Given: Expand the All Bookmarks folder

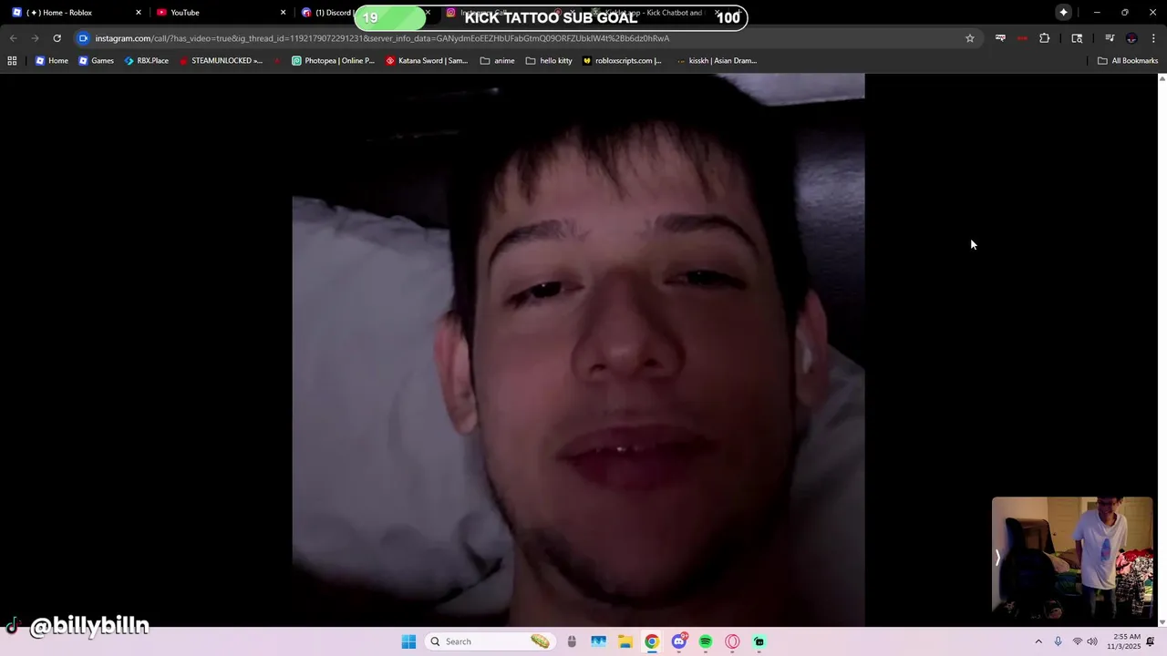Looking at the screenshot, I should pos(1128,61).
